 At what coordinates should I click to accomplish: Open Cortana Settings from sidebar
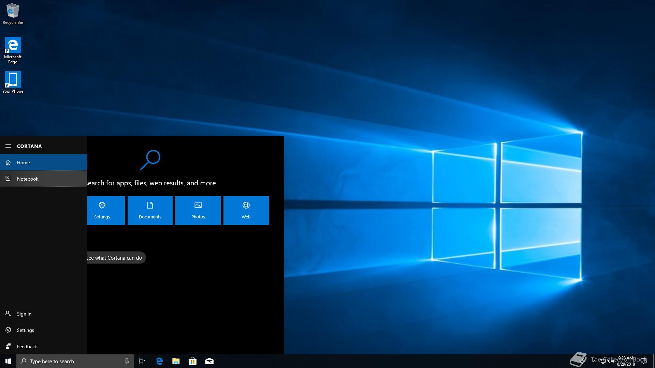coord(44,330)
